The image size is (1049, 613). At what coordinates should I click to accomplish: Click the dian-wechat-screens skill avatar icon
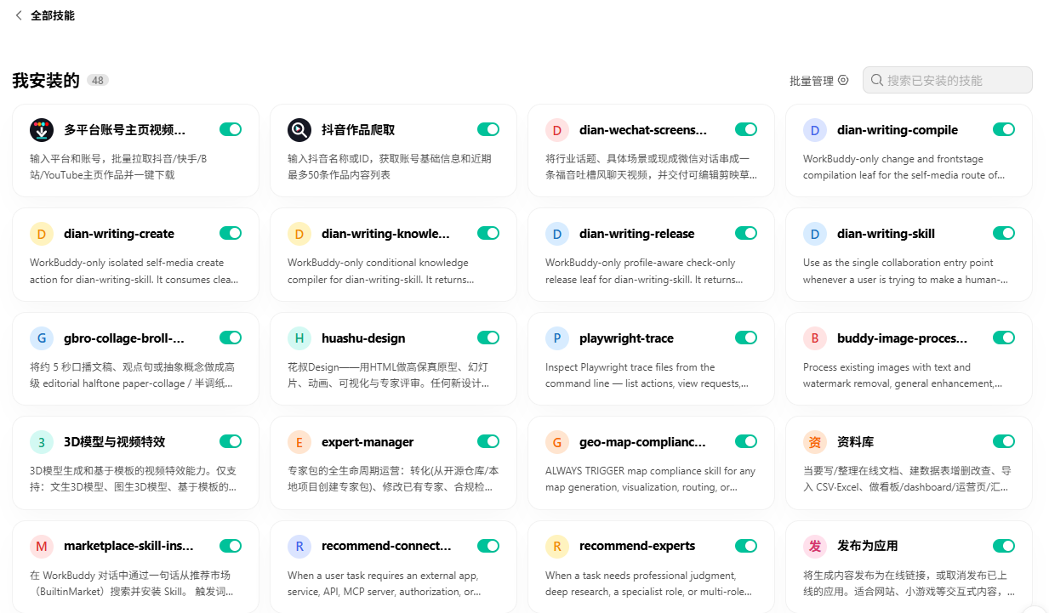click(x=557, y=130)
